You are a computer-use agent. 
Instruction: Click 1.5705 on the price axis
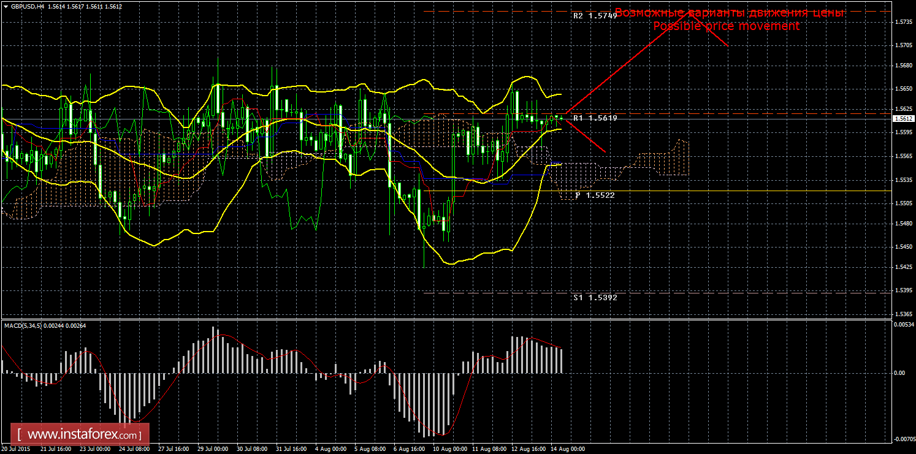tap(903, 45)
